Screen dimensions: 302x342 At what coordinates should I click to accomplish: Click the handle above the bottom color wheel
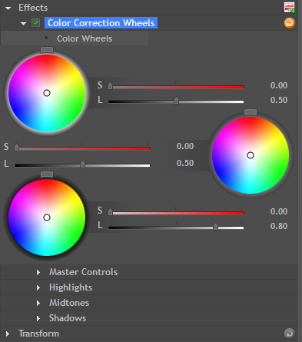47,174
